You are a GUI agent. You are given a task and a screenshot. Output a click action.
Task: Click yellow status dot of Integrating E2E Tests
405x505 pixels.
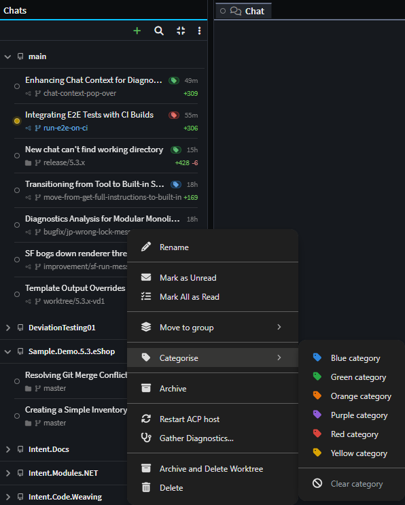pyautogui.click(x=17, y=121)
